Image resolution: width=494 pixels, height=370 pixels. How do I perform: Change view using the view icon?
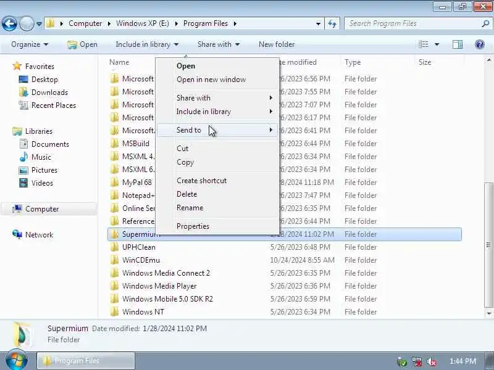424,44
